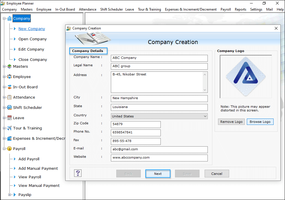Viewport: 285px width, 200px height.
Task: Click the Shift Scheduler clock icon
Action: 9,107
